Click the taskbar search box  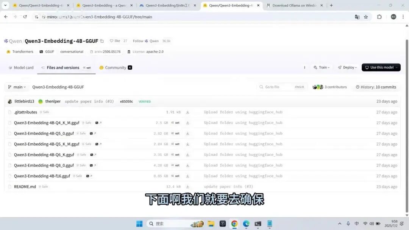tap(175, 224)
